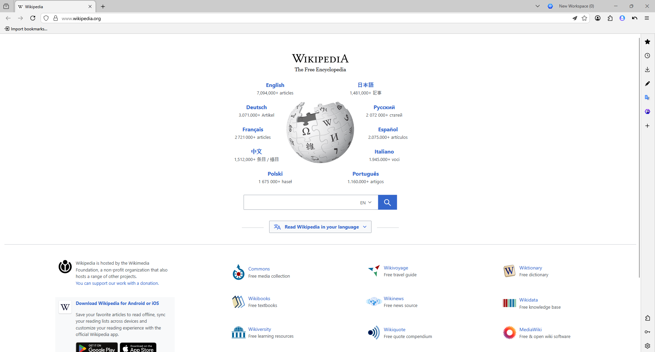
Task: Show tracking protection shield info
Action: click(46, 18)
